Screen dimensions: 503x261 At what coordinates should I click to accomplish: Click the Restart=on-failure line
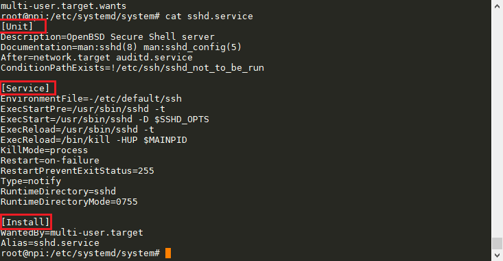[50, 160]
